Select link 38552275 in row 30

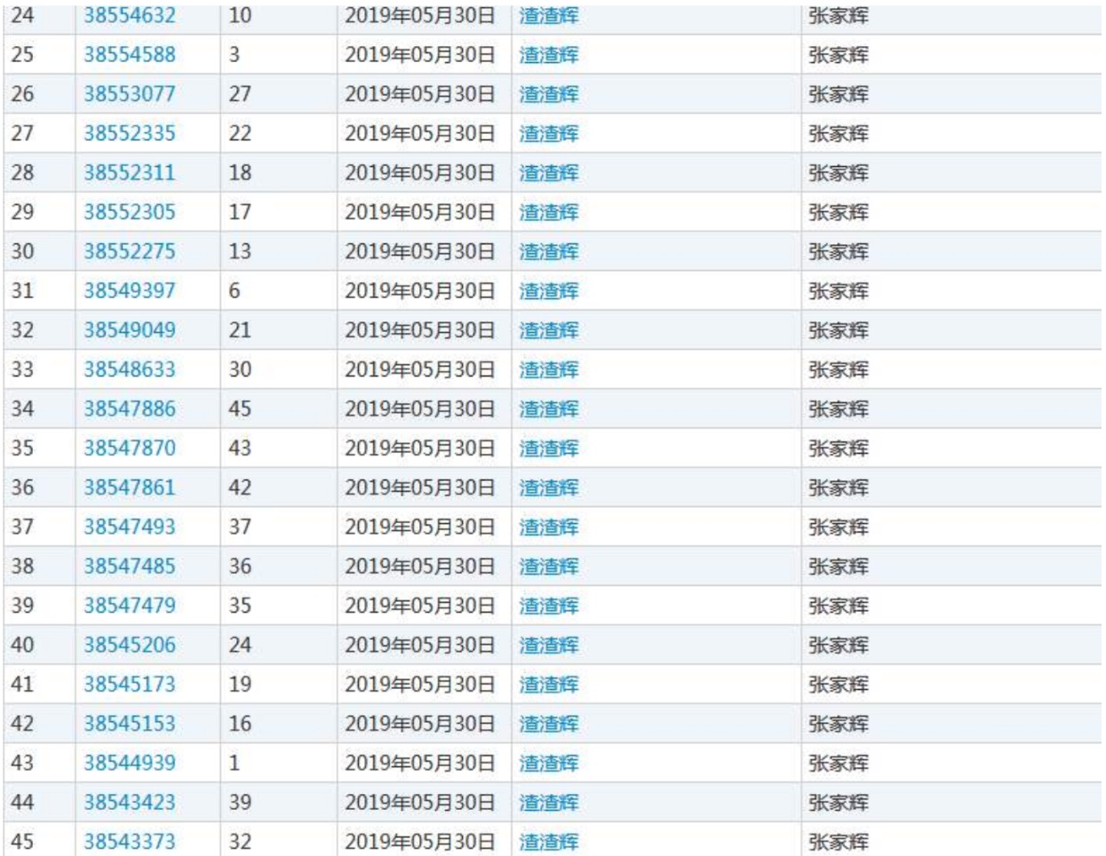point(130,251)
